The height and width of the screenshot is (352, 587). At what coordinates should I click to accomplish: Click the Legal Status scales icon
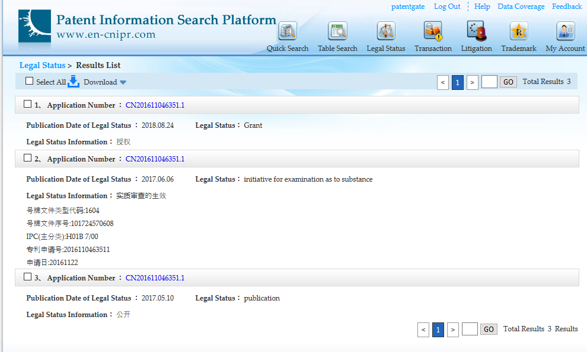click(386, 31)
